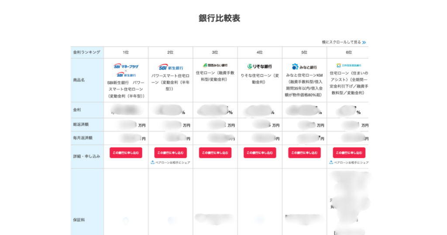Click product name SBI新生銀行 パワースマート住宅ローン in rank 1
Image resolution: width=447 pixels, height=235 pixels.
coord(126,89)
